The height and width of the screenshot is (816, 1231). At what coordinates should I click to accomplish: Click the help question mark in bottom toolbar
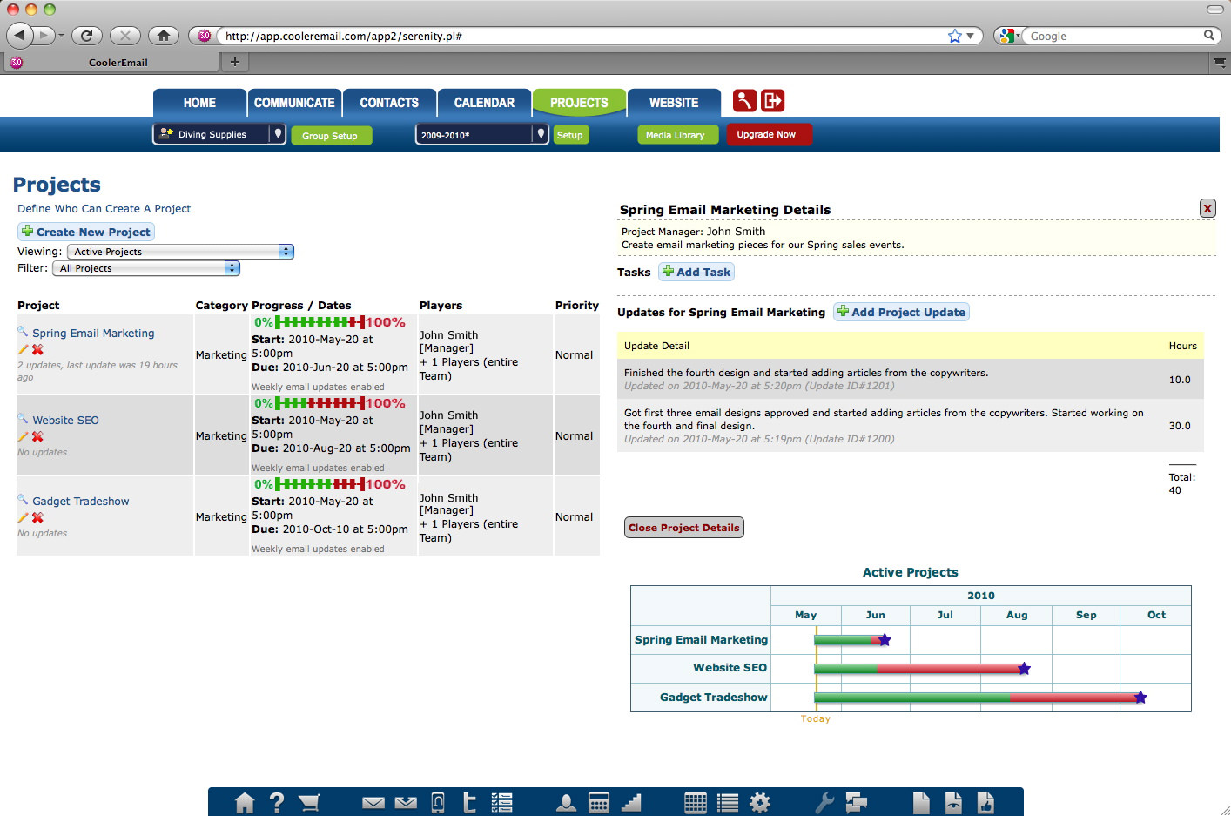tap(277, 802)
